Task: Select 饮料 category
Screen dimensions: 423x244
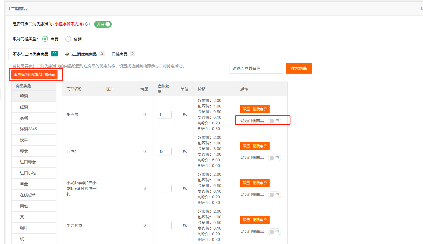Action: [x=34, y=140]
